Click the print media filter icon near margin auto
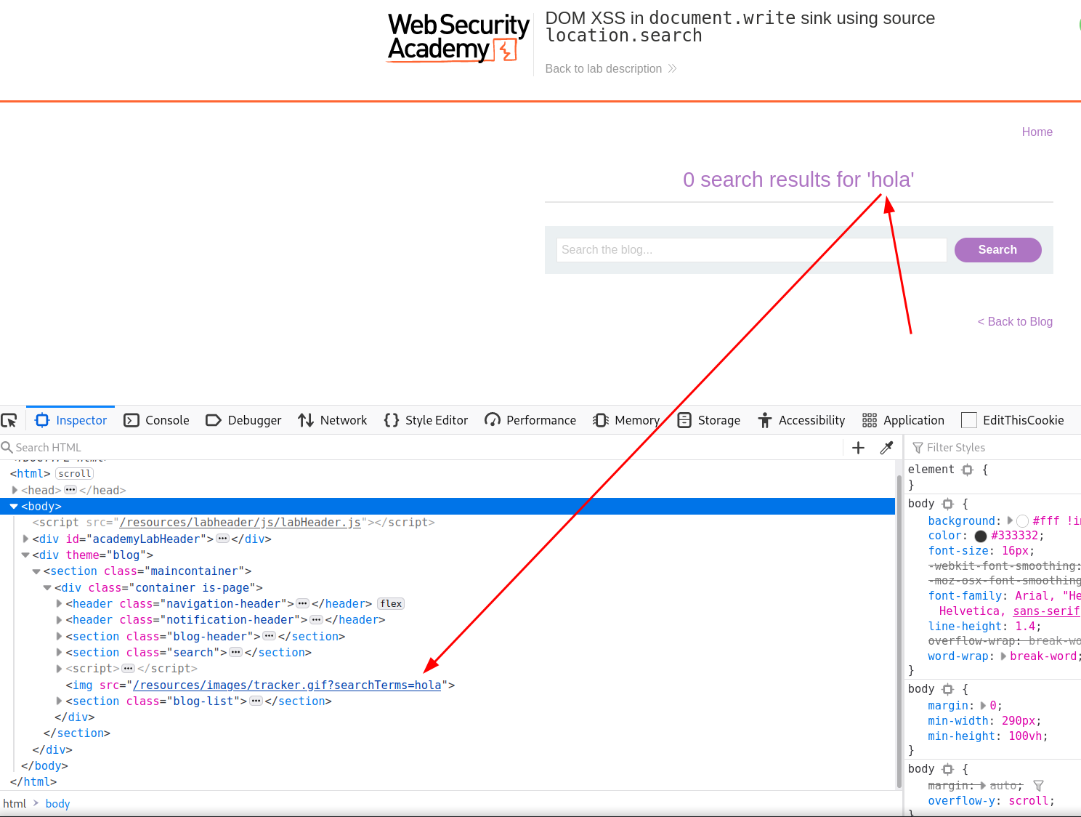This screenshot has height=817, width=1081. (x=1039, y=786)
